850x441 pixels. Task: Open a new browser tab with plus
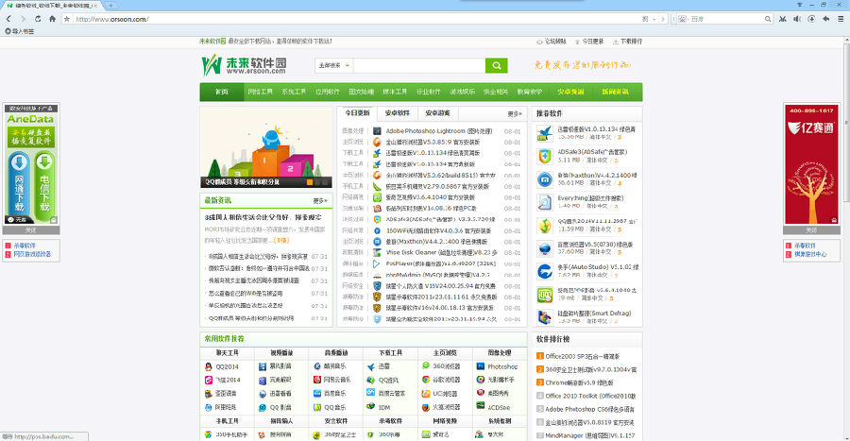pyautogui.click(x=110, y=5)
